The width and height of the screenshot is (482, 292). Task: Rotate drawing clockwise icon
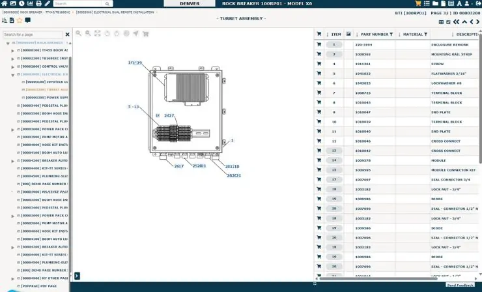point(117,33)
